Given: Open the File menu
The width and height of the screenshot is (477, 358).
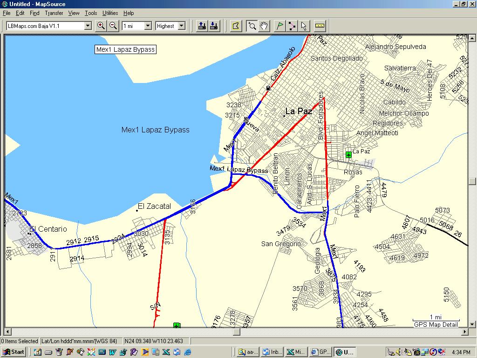Looking at the screenshot, I should (x=7, y=13).
